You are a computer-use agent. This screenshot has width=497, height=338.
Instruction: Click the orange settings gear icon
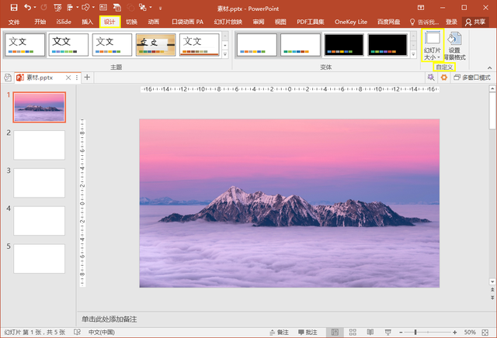[444, 78]
